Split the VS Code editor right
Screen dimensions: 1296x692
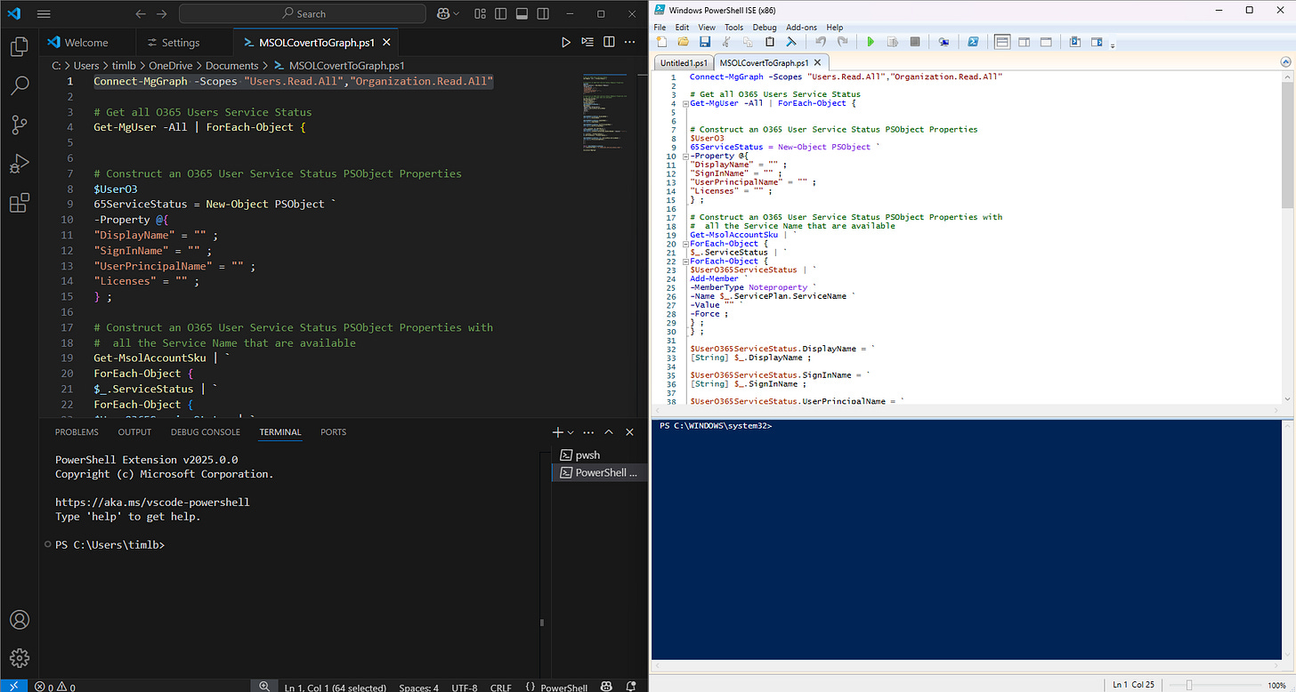[x=609, y=42]
